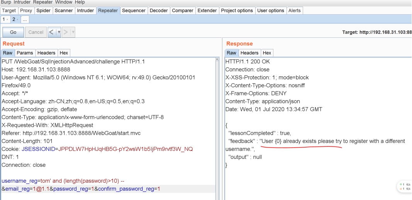The image size is (412, 200).
Task: Select the Response Raw view tab
Action: click(232, 53)
